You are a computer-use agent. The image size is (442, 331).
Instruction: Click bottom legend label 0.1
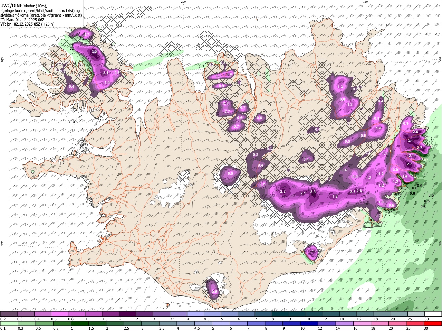pyautogui.click(x=3, y=329)
